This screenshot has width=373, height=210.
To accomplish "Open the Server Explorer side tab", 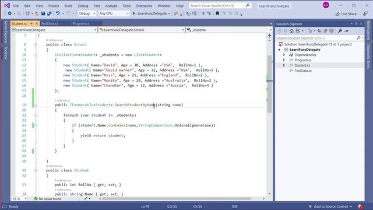I will tap(6, 32).
